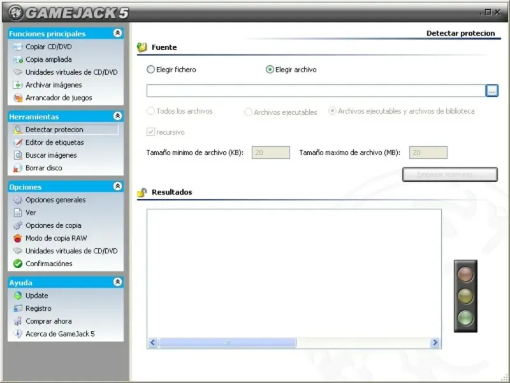
Task: Click the Comprar ahora cart icon
Action: [18, 321]
